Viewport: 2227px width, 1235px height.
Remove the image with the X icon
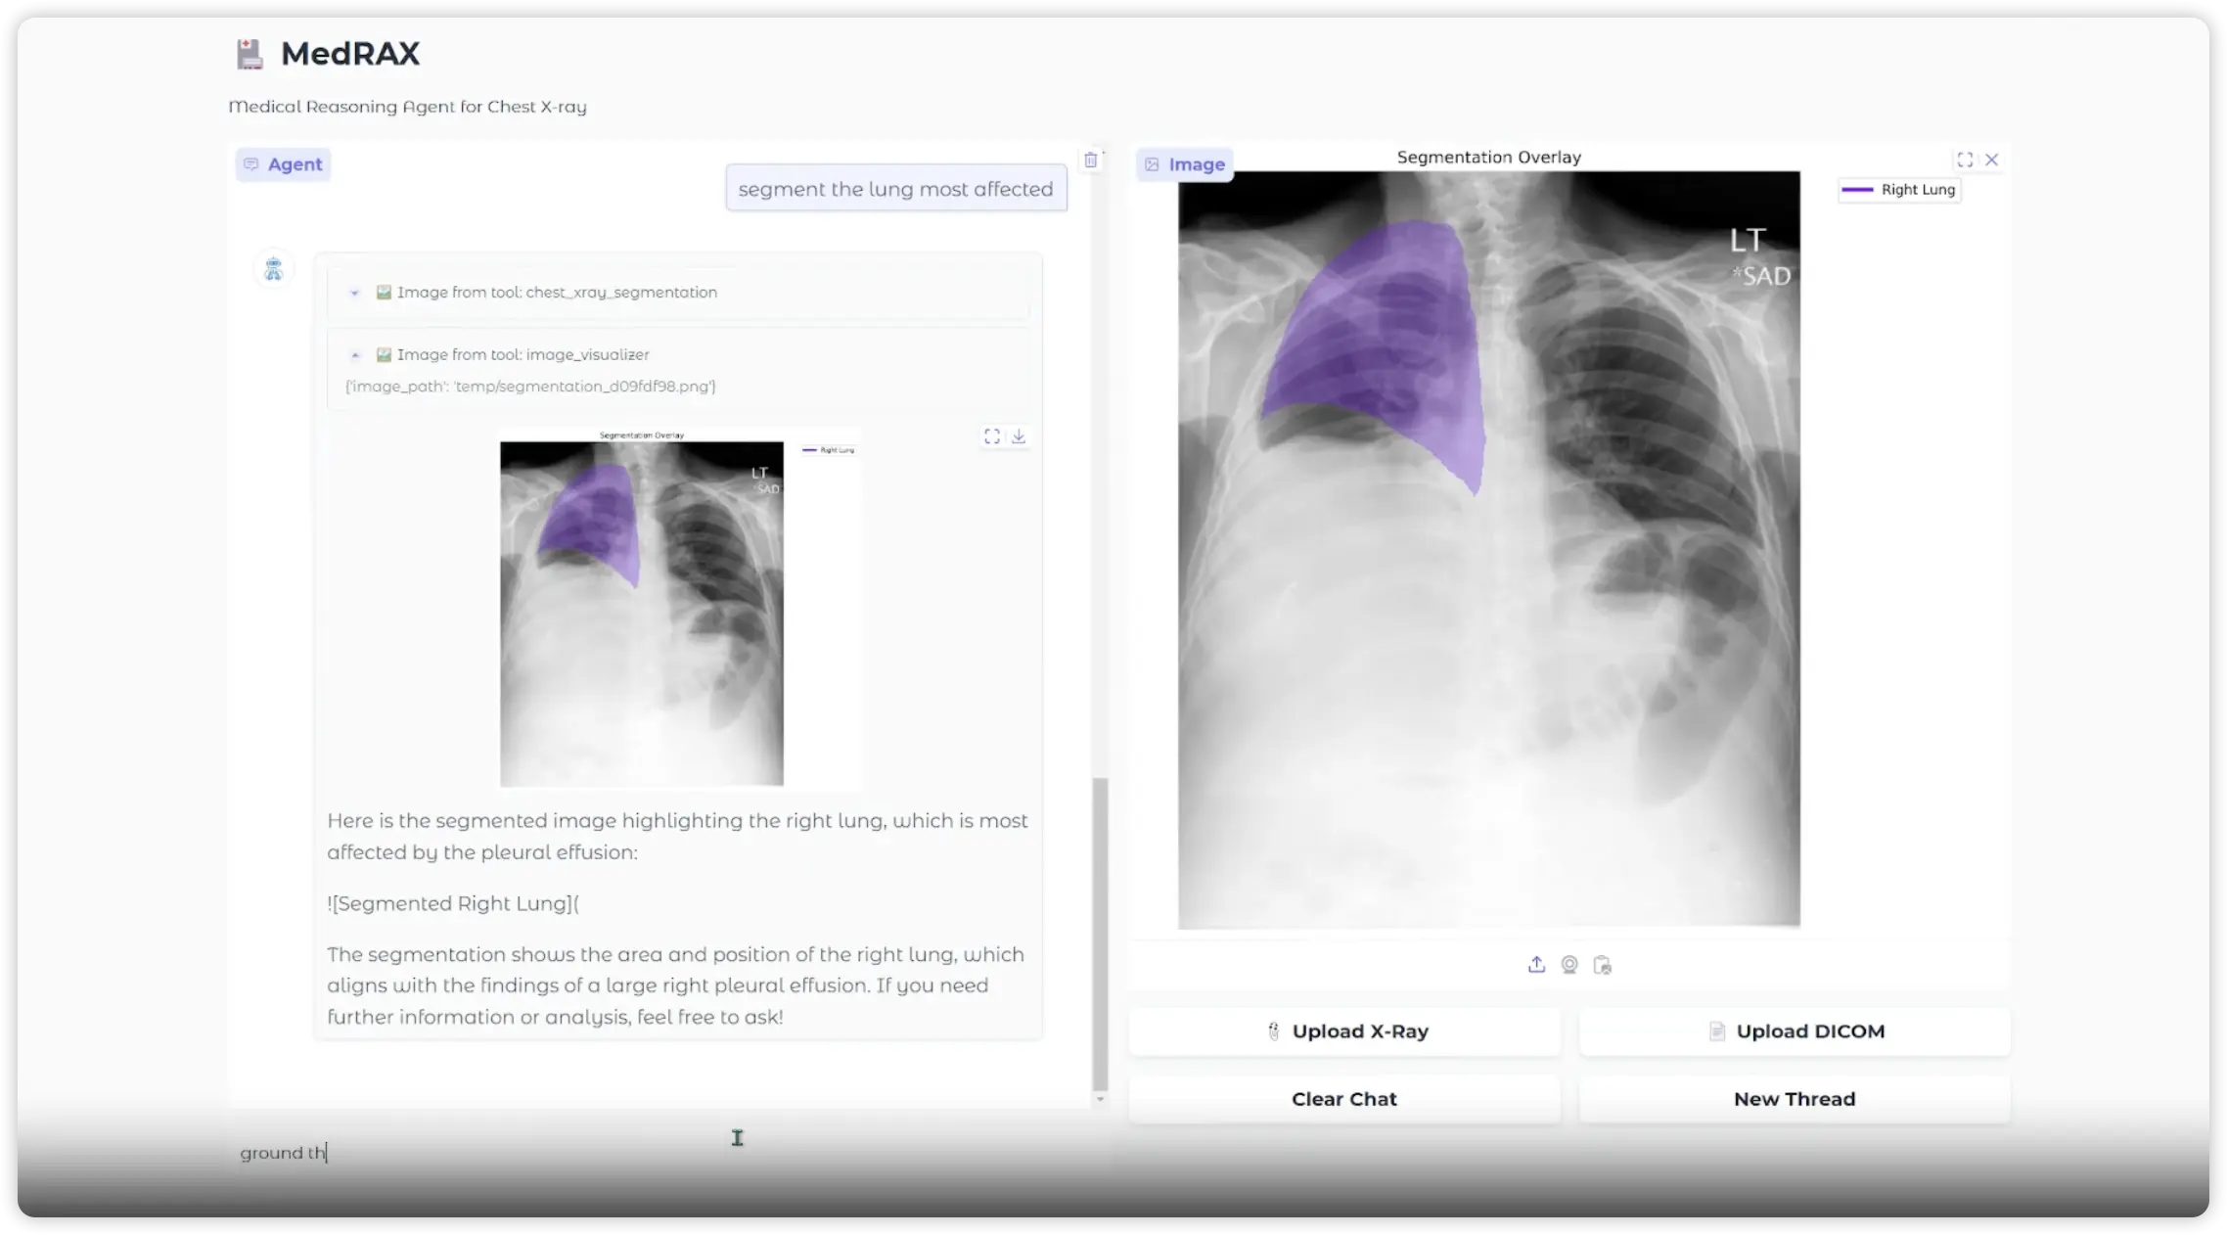tap(1991, 160)
